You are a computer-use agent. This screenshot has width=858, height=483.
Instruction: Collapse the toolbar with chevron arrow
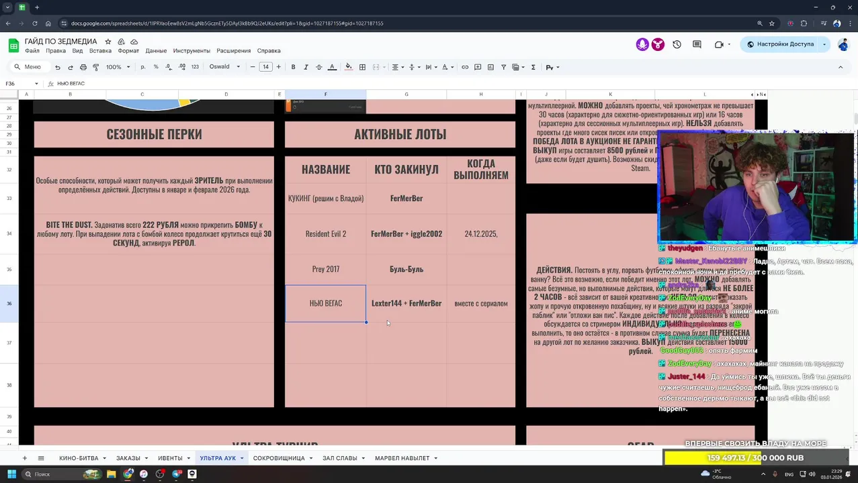click(x=841, y=67)
